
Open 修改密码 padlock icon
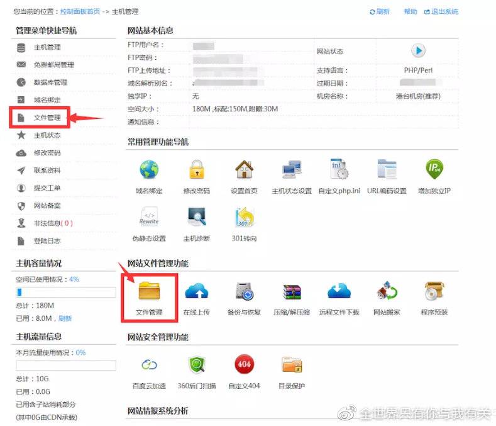[196, 170]
